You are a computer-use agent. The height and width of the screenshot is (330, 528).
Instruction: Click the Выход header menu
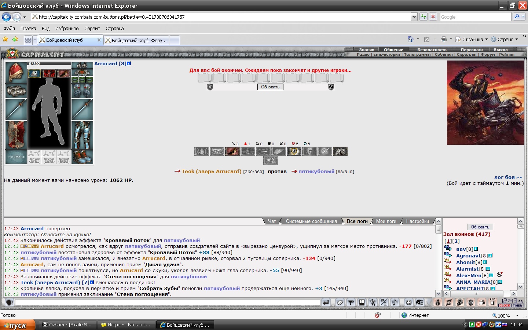point(500,49)
